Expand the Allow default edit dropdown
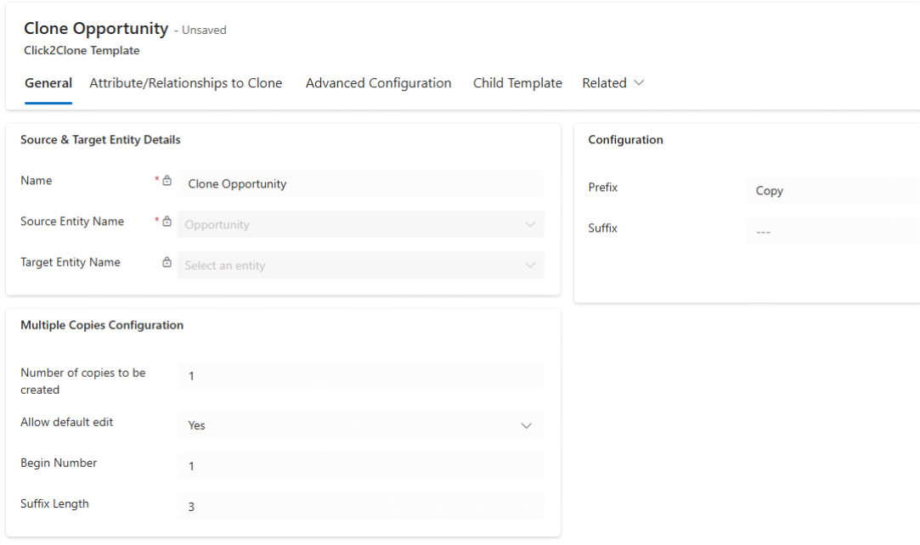The image size is (920, 545). [526, 425]
